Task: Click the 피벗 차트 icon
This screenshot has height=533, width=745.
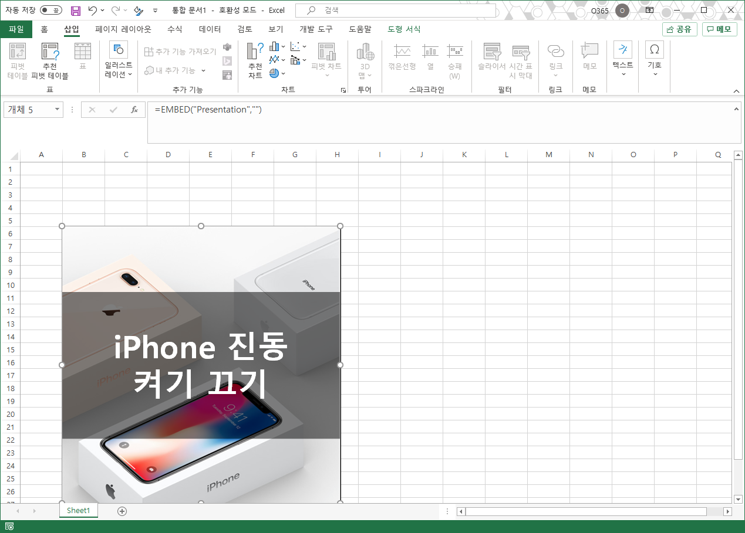Action: coord(326,61)
